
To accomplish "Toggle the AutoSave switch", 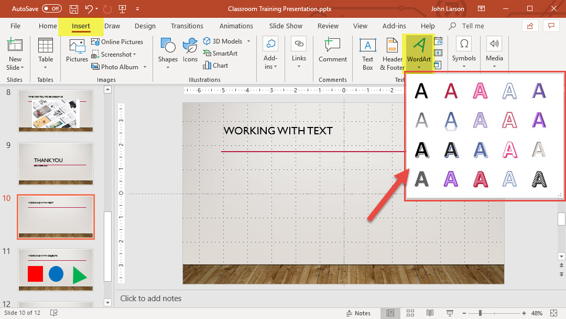I will coord(51,9).
